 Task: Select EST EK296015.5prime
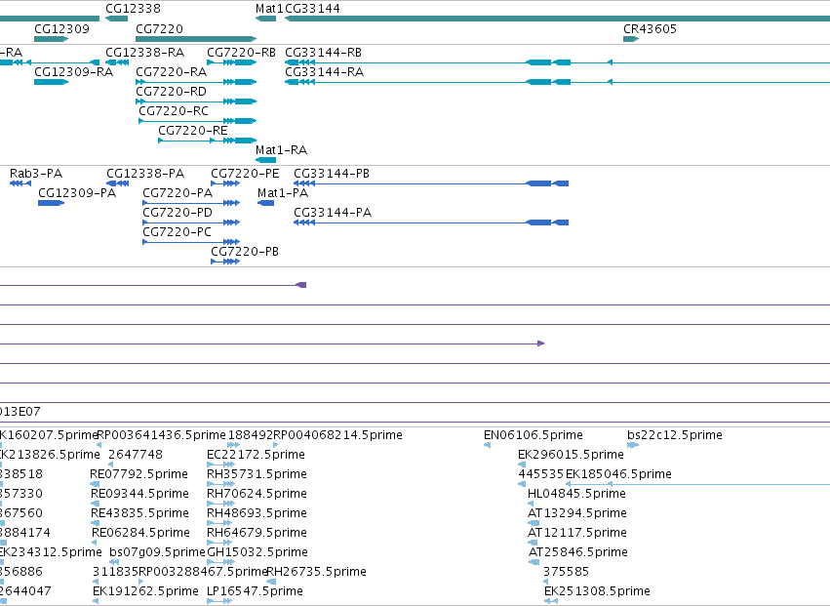pyautogui.click(x=571, y=455)
